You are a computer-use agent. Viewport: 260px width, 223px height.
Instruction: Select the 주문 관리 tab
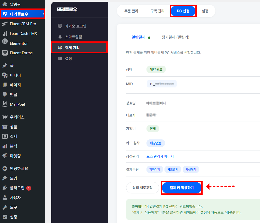(131, 11)
